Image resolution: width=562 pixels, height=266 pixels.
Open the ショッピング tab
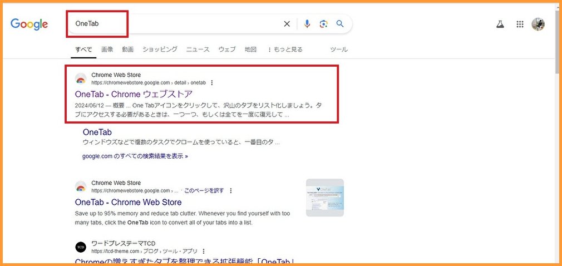click(160, 50)
